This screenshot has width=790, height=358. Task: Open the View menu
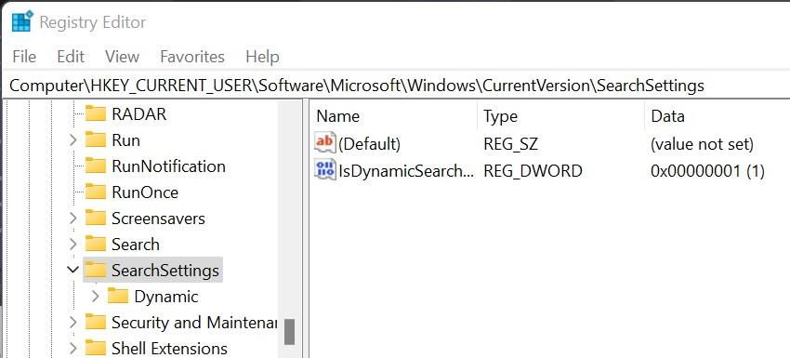tap(122, 57)
